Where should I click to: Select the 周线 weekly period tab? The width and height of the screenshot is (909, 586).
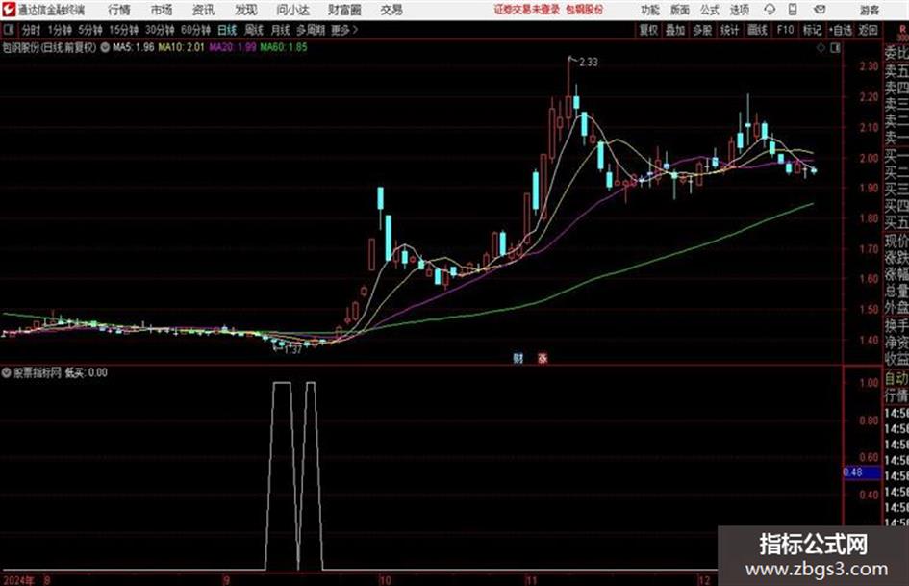click(254, 30)
